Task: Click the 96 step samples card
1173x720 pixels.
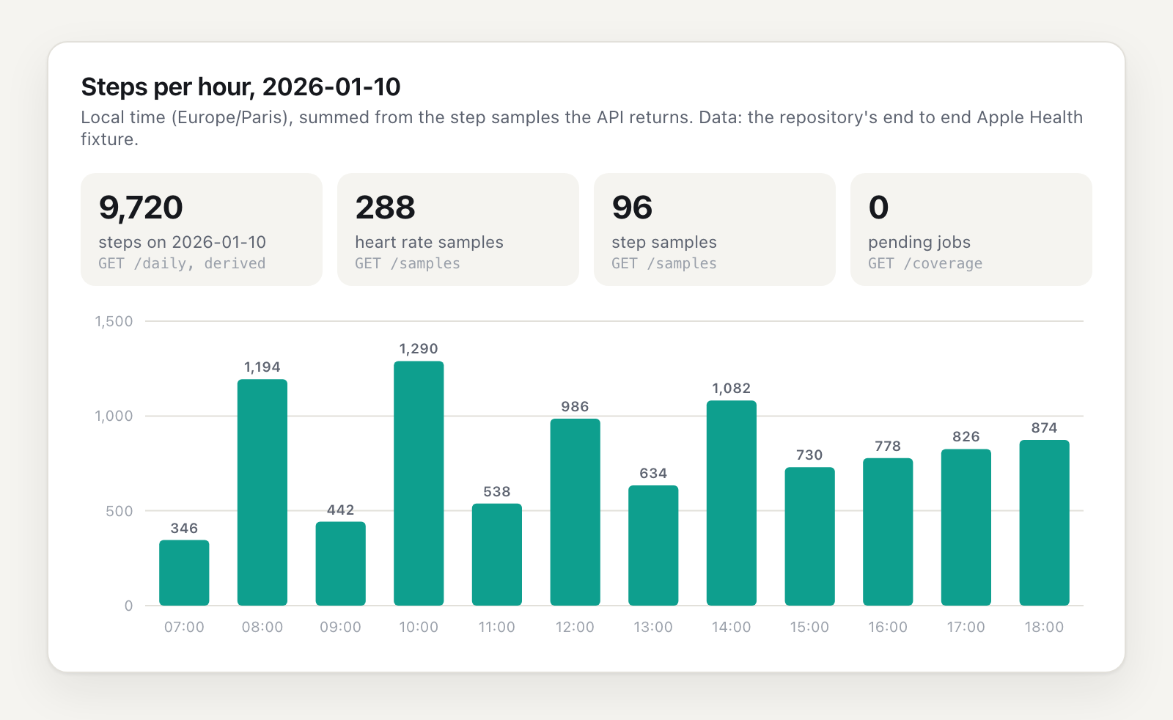Action: [715, 229]
